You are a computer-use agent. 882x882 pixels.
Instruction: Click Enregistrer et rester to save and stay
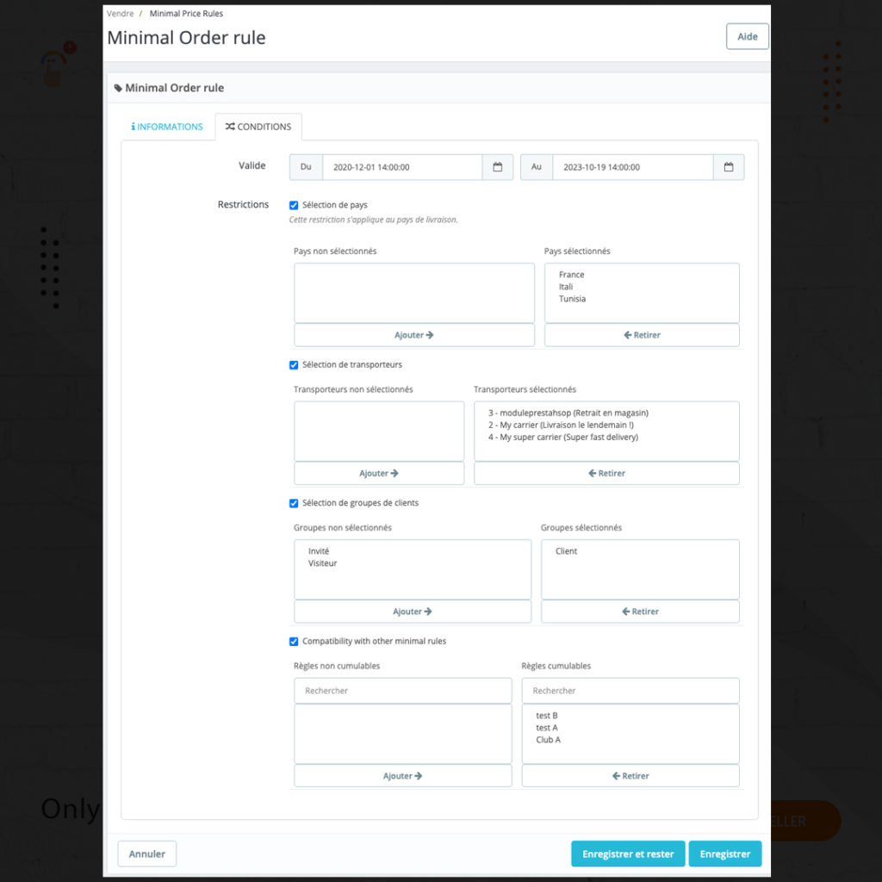click(x=627, y=854)
